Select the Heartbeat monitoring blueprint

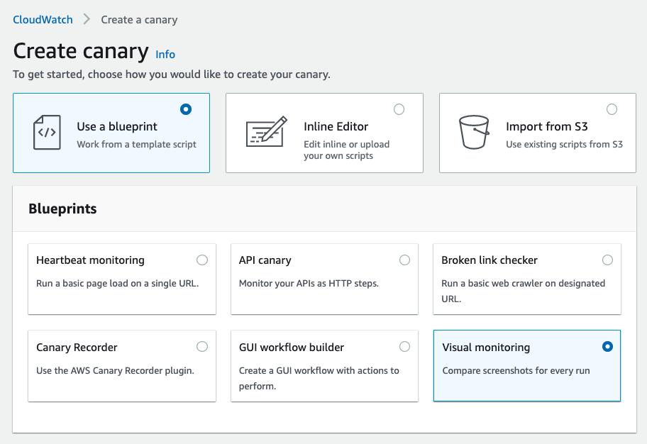tap(202, 260)
